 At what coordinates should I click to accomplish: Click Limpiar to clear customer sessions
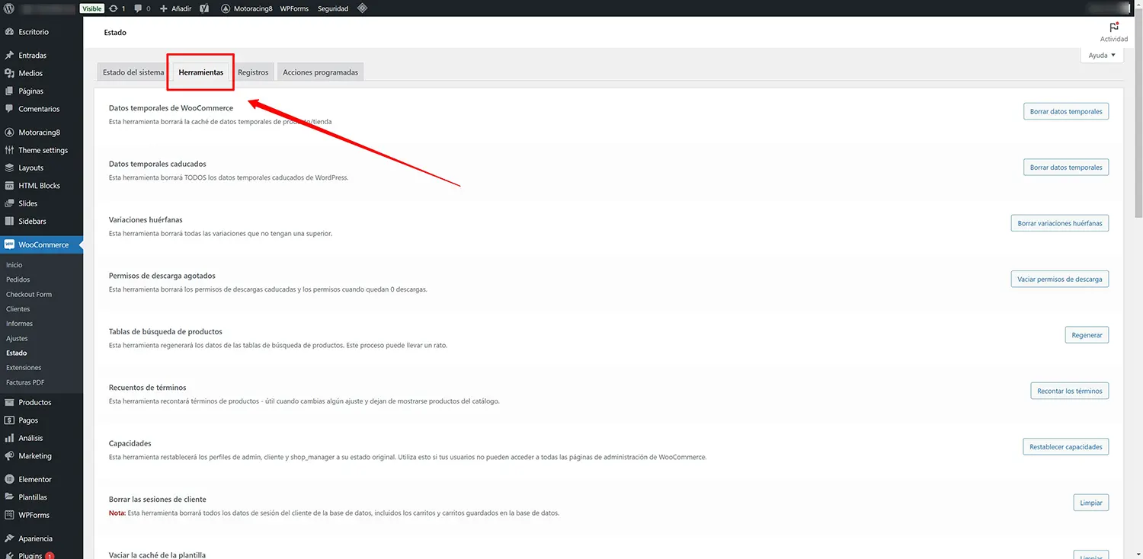pyautogui.click(x=1090, y=502)
